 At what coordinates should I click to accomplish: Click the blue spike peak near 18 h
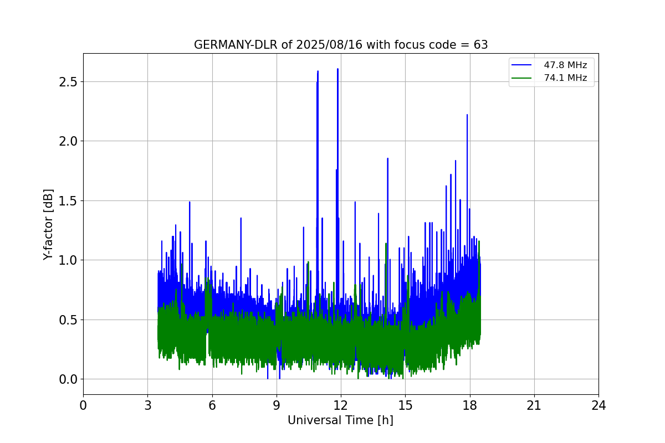click(x=467, y=115)
